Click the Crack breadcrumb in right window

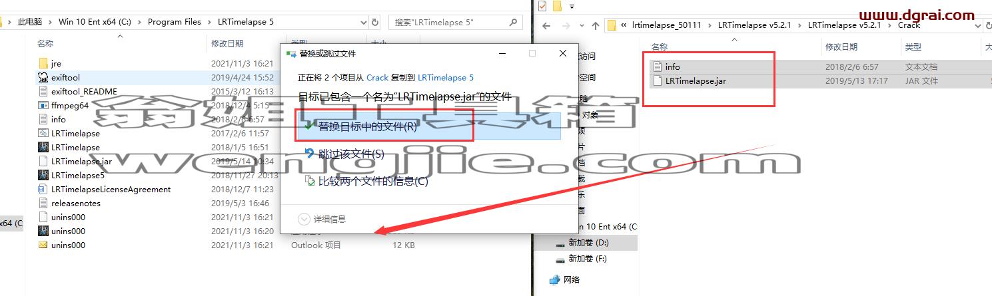coord(909,25)
